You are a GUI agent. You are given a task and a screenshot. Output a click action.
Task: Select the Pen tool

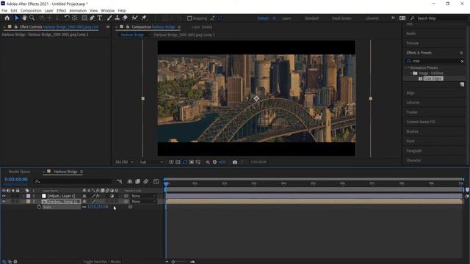(92, 18)
